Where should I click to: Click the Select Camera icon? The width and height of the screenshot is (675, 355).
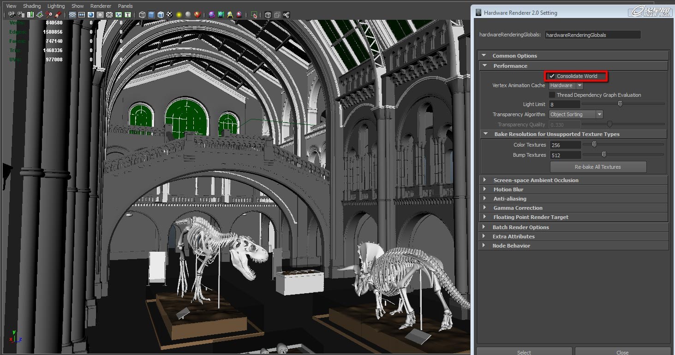[x=12, y=15]
